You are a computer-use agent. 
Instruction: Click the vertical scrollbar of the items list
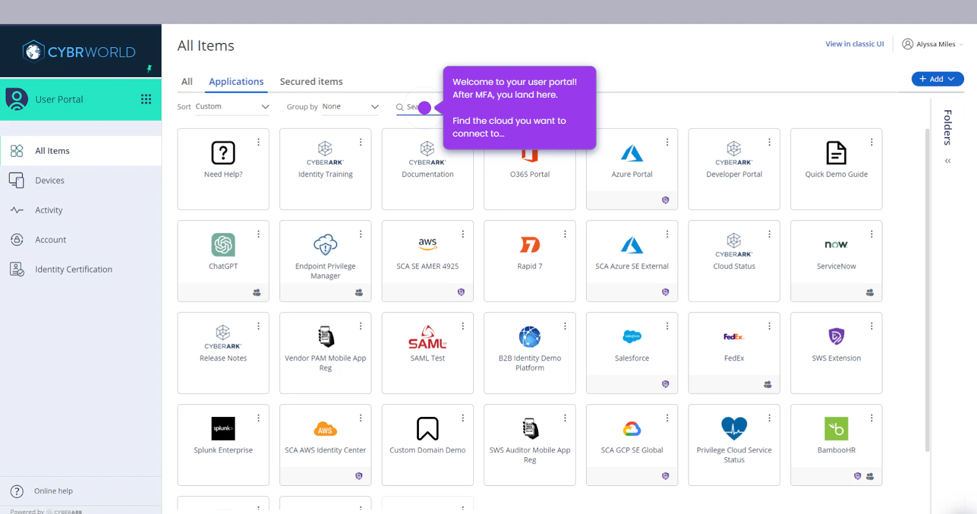[x=927, y=290]
